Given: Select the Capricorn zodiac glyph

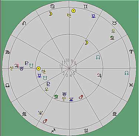Looking at the screenshot, I should tap(86, 130).
